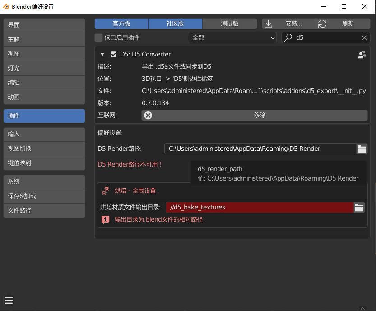Toggle the 测试版 filter
Image resolution: width=376 pixels, height=311 pixels.
click(229, 24)
